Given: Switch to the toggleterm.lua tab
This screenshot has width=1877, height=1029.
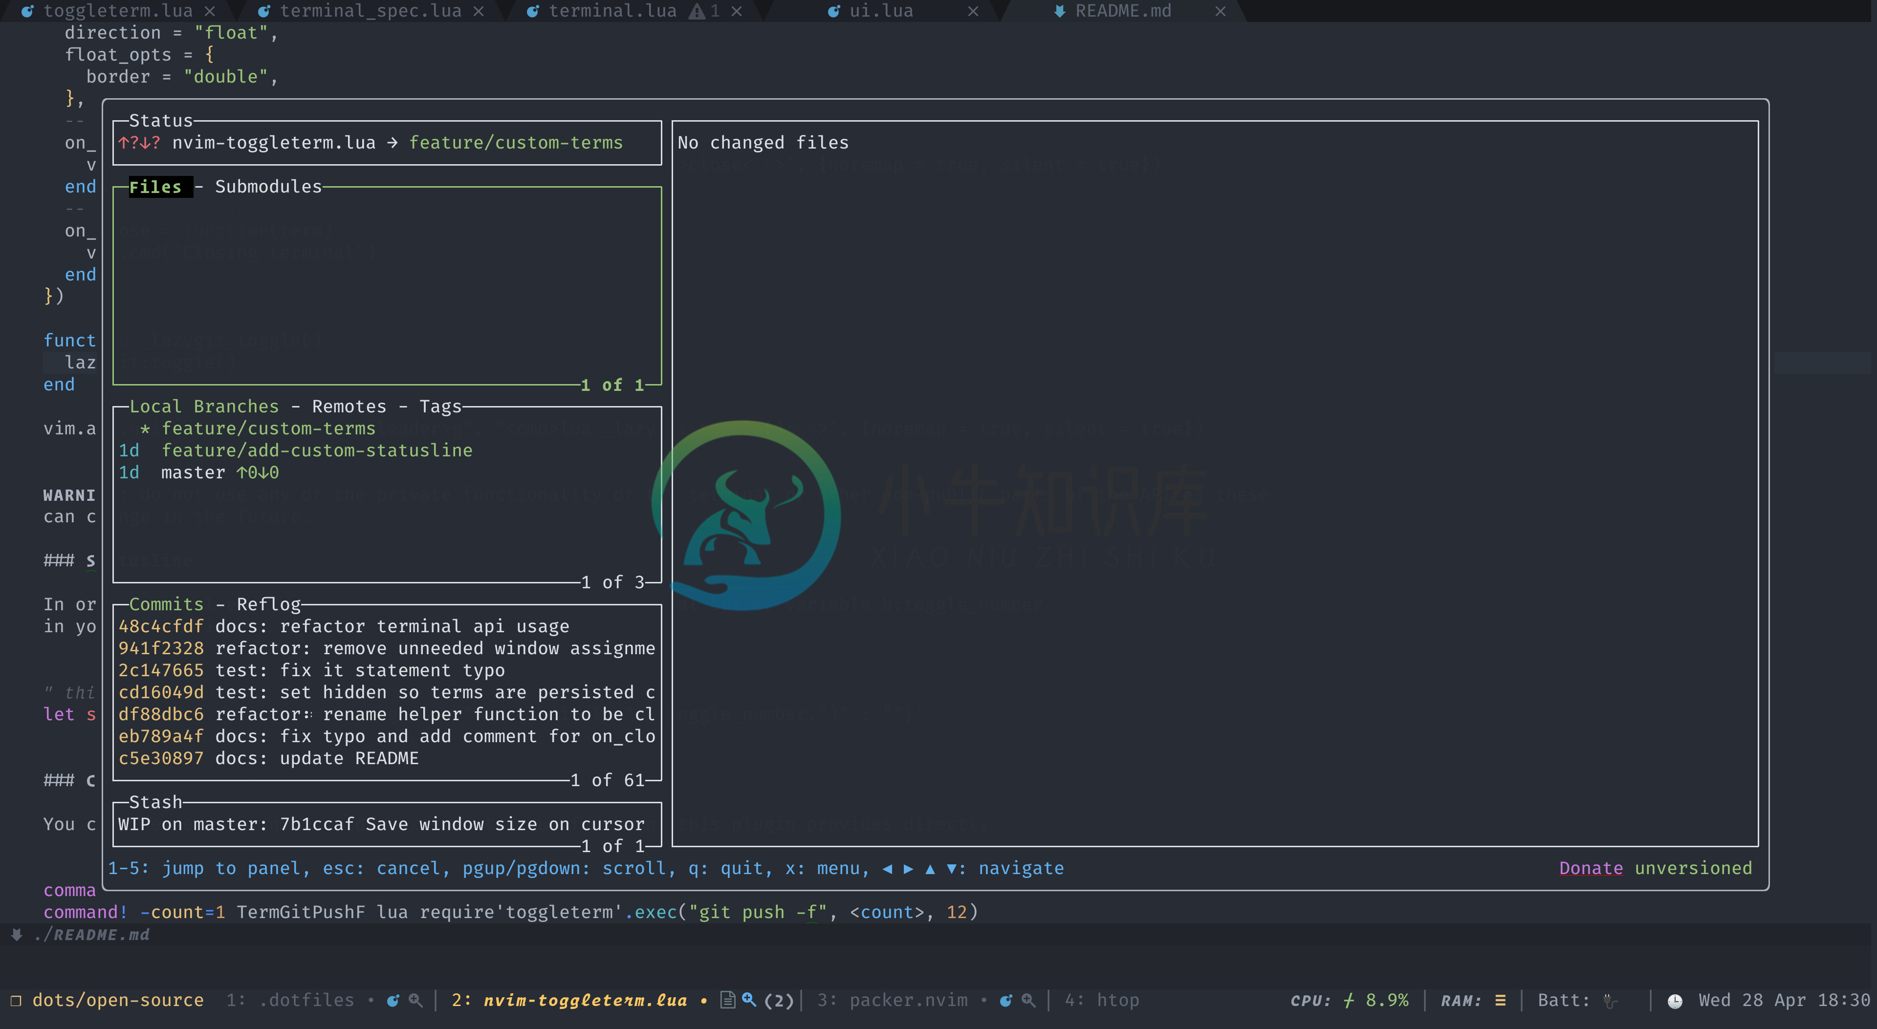Looking at the screenshot, I should click(118, 11).
